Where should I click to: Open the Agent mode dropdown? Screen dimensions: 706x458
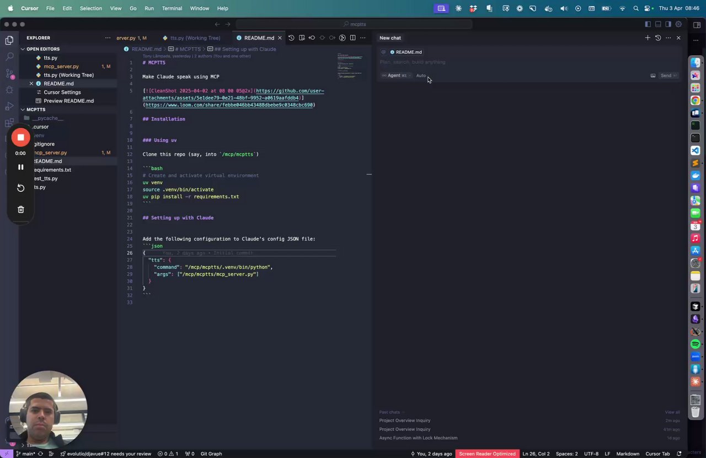(x=396, y=76)
